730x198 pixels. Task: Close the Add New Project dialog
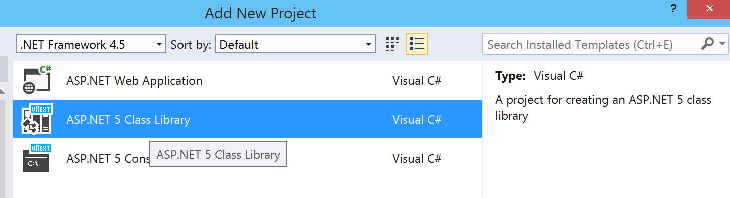[x=709, y=9]
